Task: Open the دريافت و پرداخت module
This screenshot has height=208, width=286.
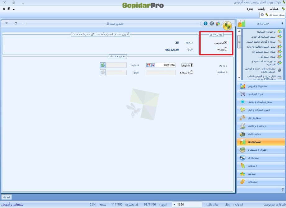Action: 261,126
